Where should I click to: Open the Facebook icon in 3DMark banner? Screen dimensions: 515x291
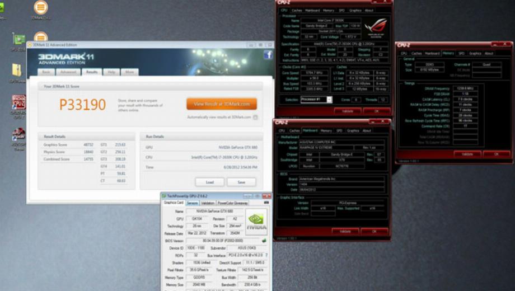(x=268, y=54)
